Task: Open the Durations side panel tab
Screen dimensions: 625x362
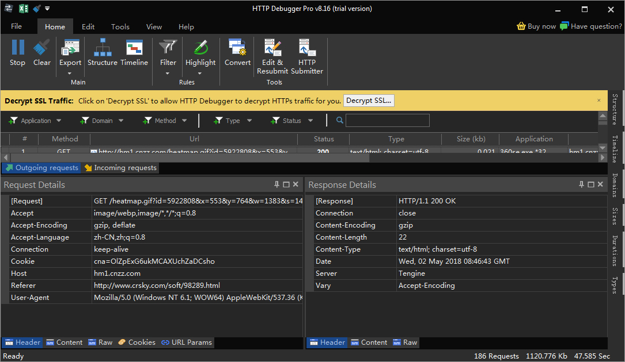Action: coord(615,251)
